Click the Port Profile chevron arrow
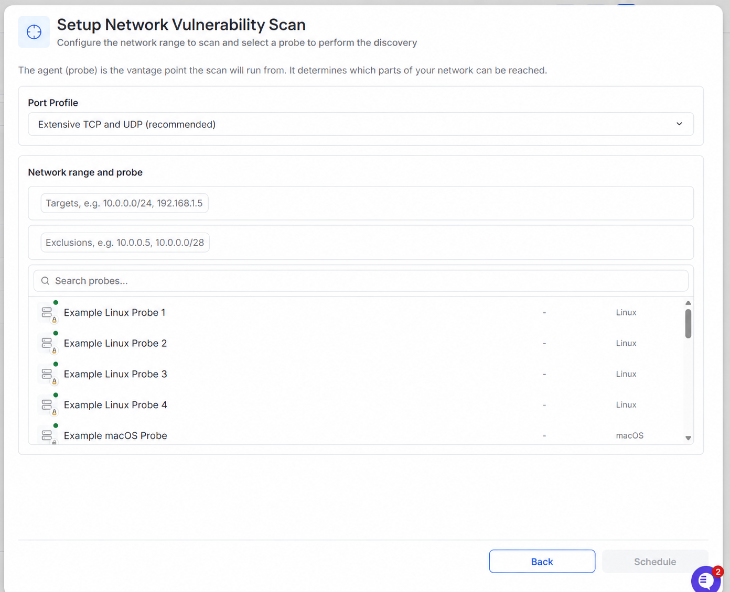The width and height of the screenshot is (730, 592). coord(679,124)
